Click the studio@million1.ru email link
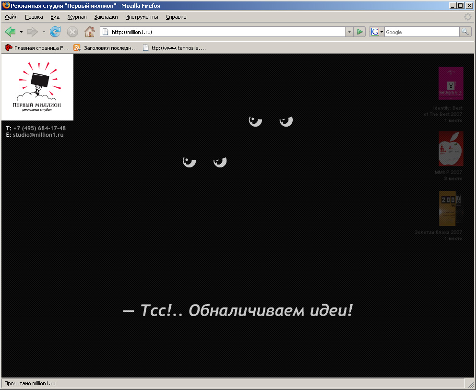Screen dimensions: 476x390 pyautogui.click(x=38, y=135)
